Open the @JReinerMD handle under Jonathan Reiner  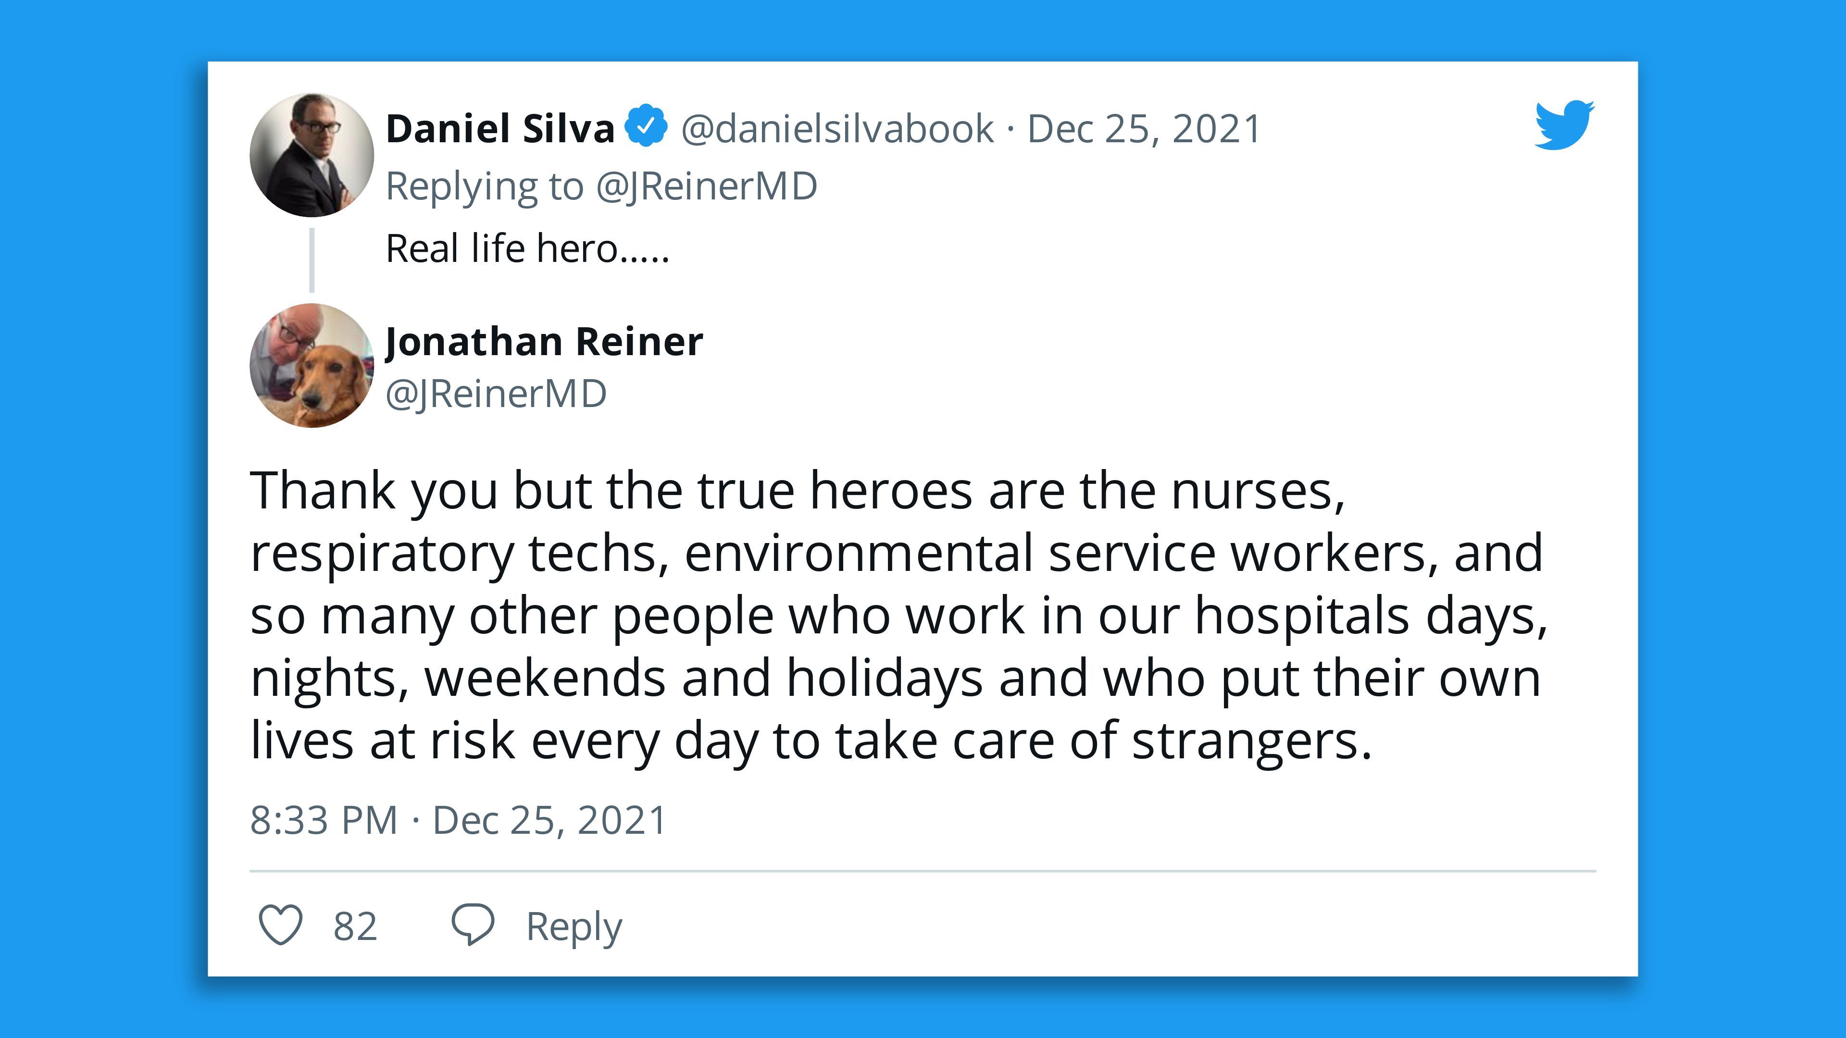[x=497, y=394]
